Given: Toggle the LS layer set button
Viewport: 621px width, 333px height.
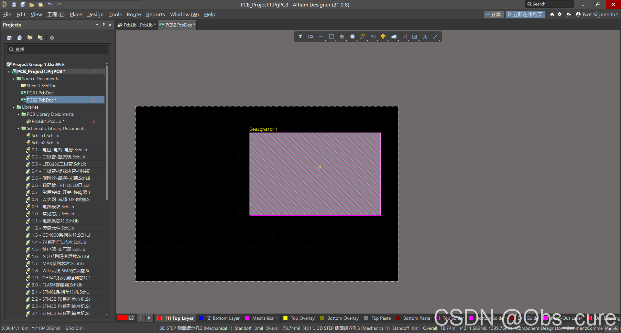Looking at the screenshot, I should (x=131, y=318).
